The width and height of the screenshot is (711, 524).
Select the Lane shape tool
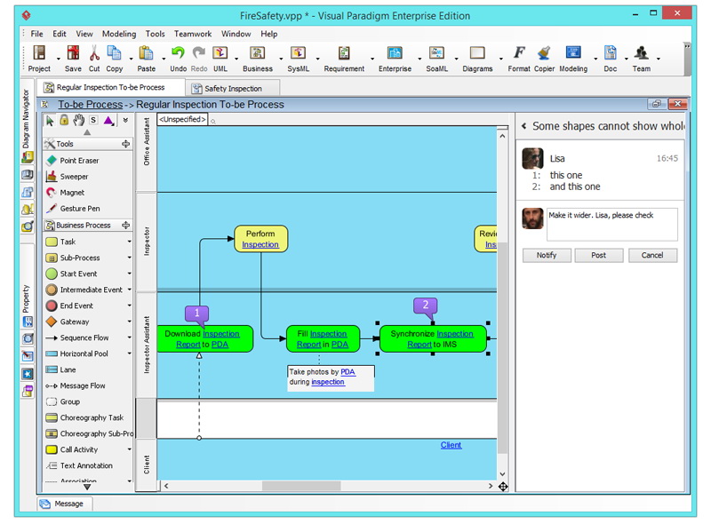(x=68, y=369)
